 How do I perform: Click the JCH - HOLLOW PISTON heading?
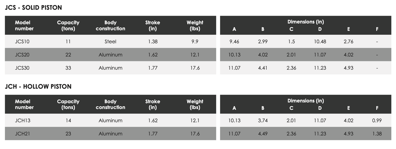(x=38, y=87)
